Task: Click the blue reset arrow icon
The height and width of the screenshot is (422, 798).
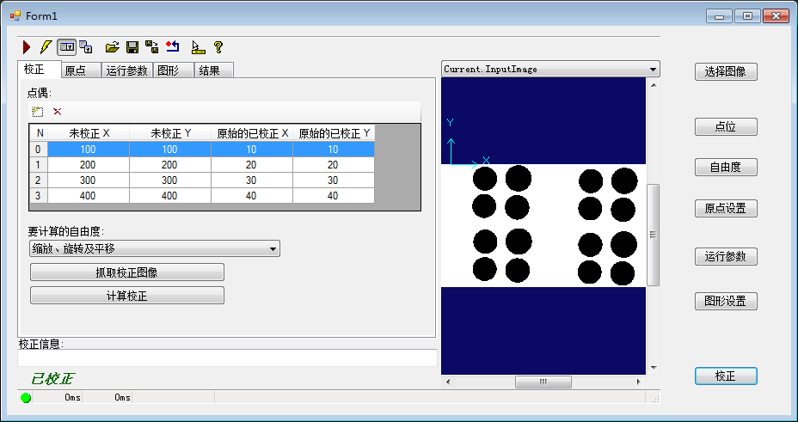Action: pyautogui.click(x=173, y=47)
